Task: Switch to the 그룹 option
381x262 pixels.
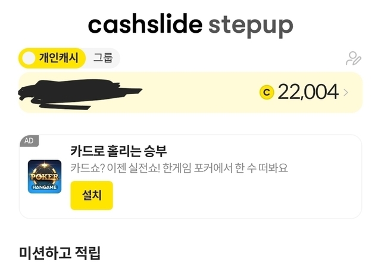Action: click(102, 58)
